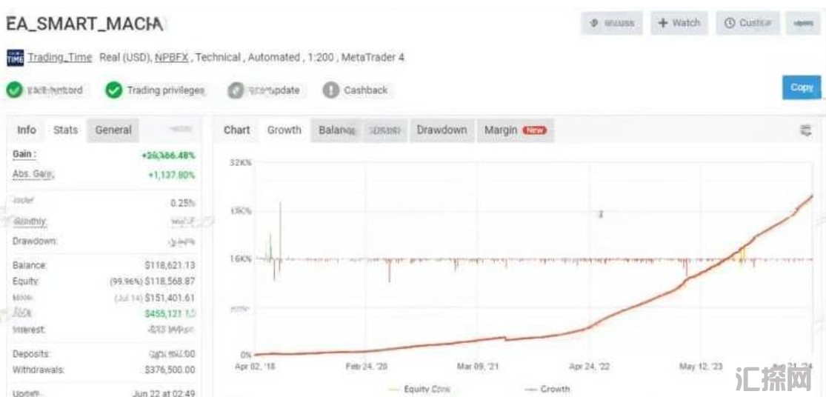Click the Cashback badge label
This screenshot has width=826, height=397.
366,90
